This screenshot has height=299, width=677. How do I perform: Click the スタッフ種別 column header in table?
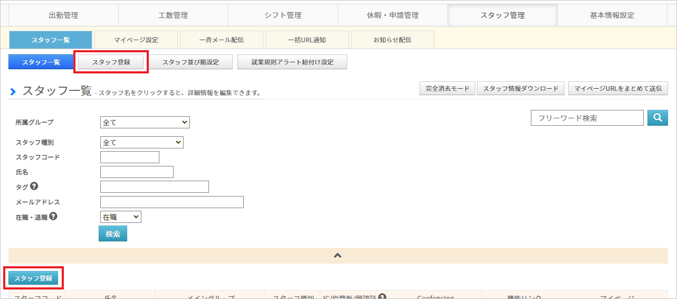click(293, 296)
